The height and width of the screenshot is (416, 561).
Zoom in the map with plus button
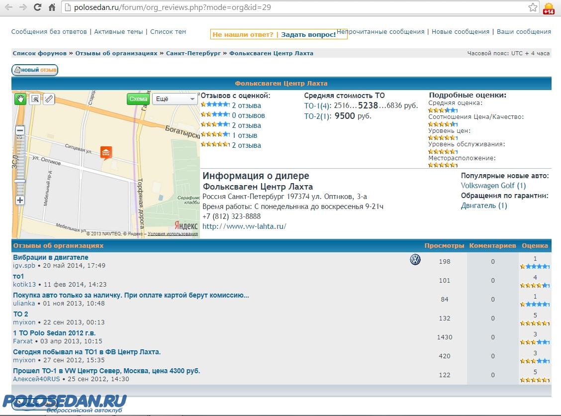tap(20, 200)
